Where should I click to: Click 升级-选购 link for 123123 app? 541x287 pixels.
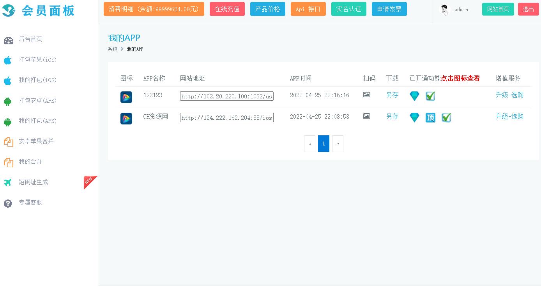(509, 95)
